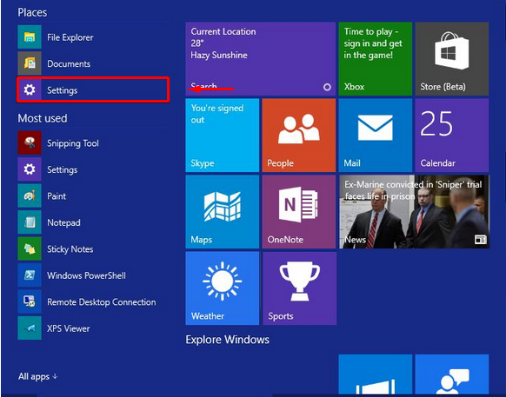506x397 pixels.
Task: Click the Snipping Tool label
Action: tap(73, 143)
